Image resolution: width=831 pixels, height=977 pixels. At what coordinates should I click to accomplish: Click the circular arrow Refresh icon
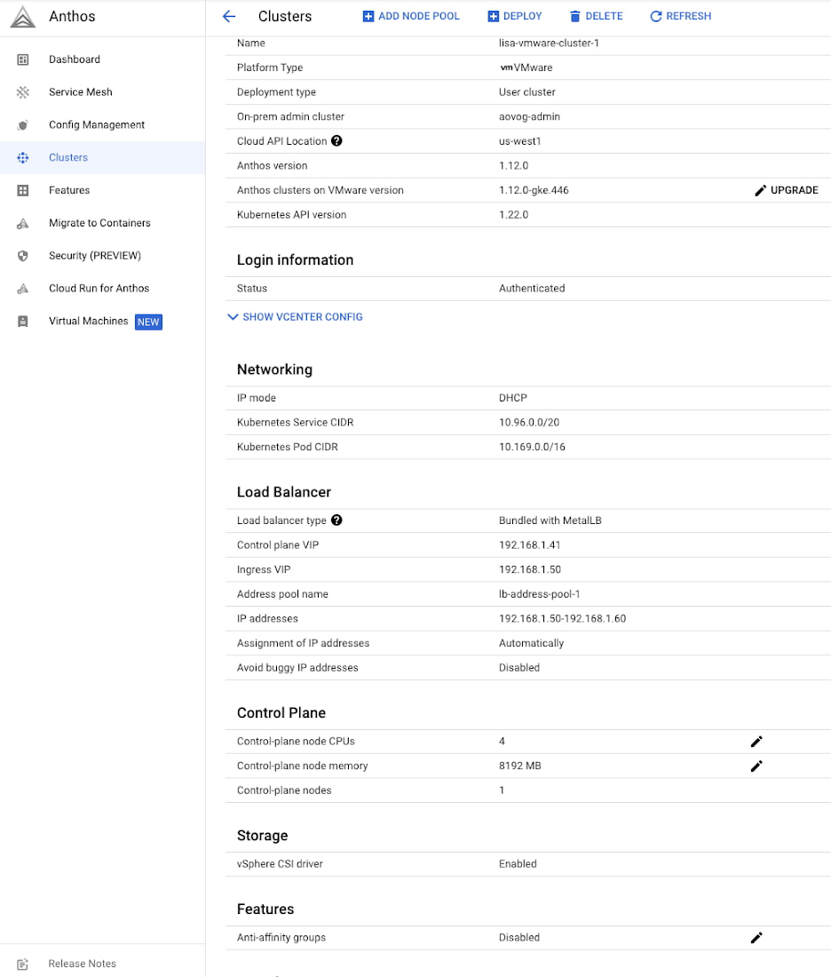click(x=656, y=16)
